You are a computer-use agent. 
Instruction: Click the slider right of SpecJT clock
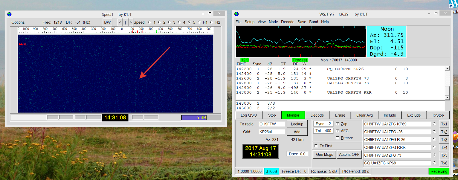[x=145, y=117]
